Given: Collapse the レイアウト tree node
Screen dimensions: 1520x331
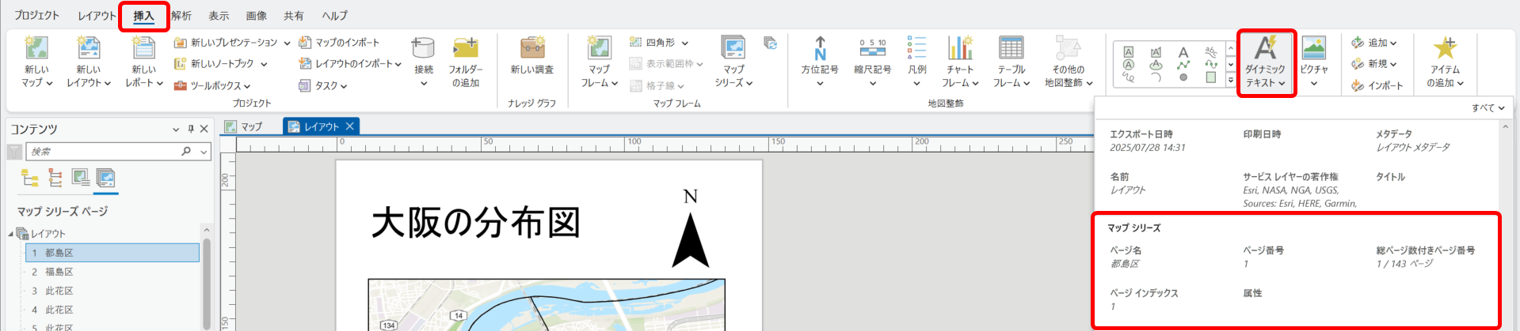Looking at the screenshot, I should [x=12, y=234].
